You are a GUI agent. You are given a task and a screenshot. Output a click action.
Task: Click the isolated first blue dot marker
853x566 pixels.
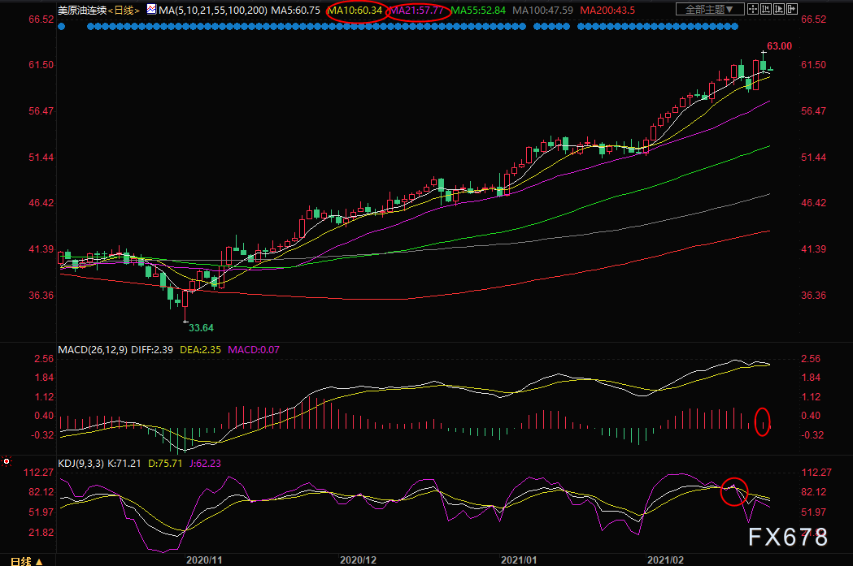tap(62, 26)
